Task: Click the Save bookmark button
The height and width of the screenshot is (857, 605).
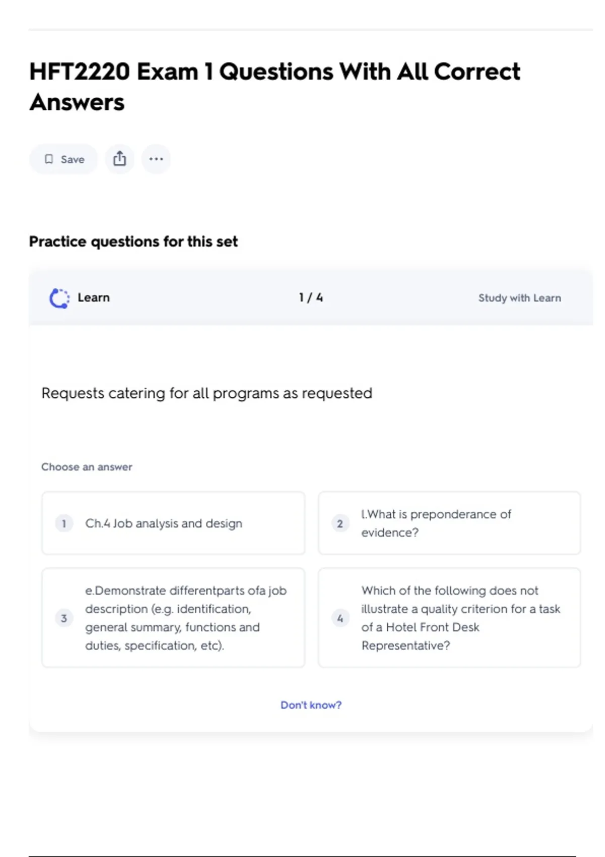Action: point(64,159)
